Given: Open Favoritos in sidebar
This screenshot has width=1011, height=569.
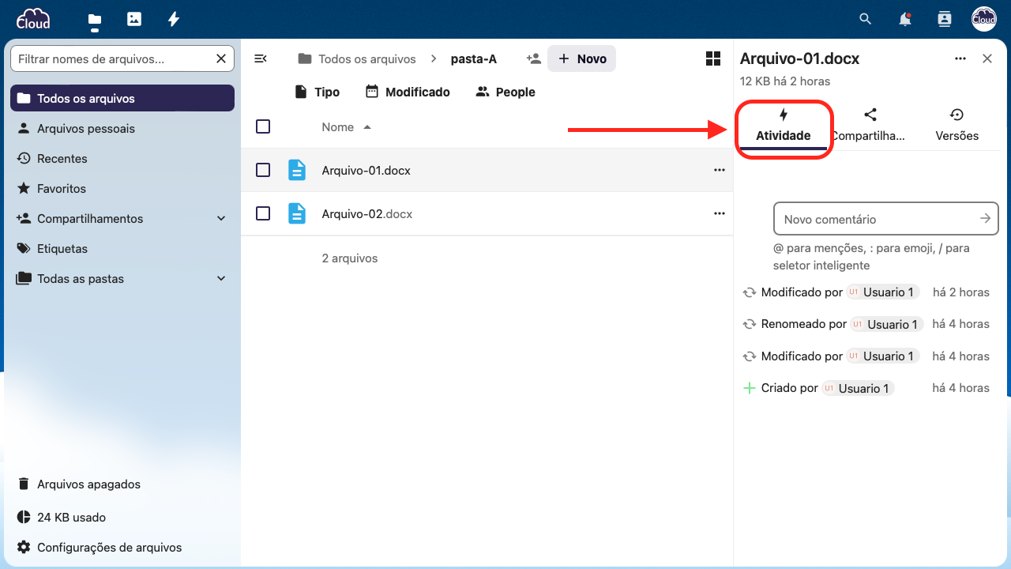Looking at the screenshot, I should 122,188.
